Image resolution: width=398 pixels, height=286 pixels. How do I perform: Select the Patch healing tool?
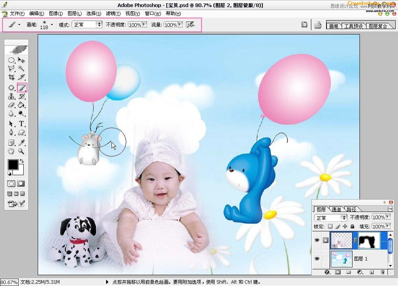[x=11, y=88]
